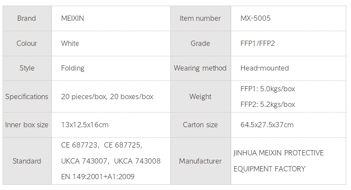The height and width of the screenshot is (190, 351).
Task: Select the 13x12.5x16cm inner box size
Action: (85, 125)
